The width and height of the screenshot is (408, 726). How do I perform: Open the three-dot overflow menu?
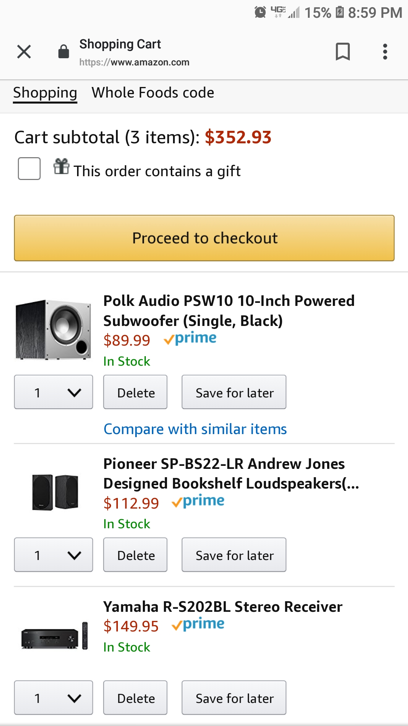(385, 52)
